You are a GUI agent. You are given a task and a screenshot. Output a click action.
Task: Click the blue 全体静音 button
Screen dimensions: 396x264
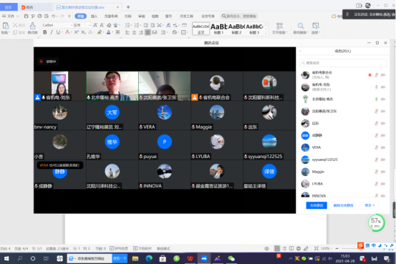(317, 205)
